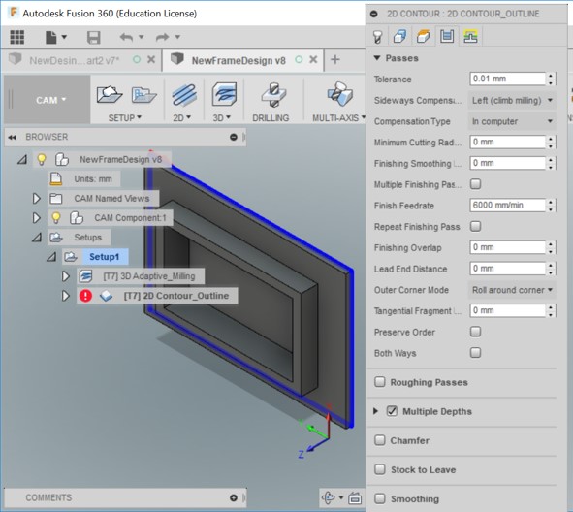
Task: Toggle visibility bulb of NewFrameDesign v8
Action: [42, 159]
